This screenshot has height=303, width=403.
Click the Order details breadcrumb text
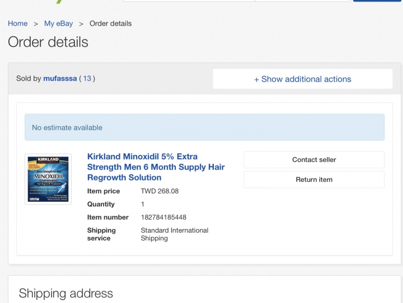point(110,23)
